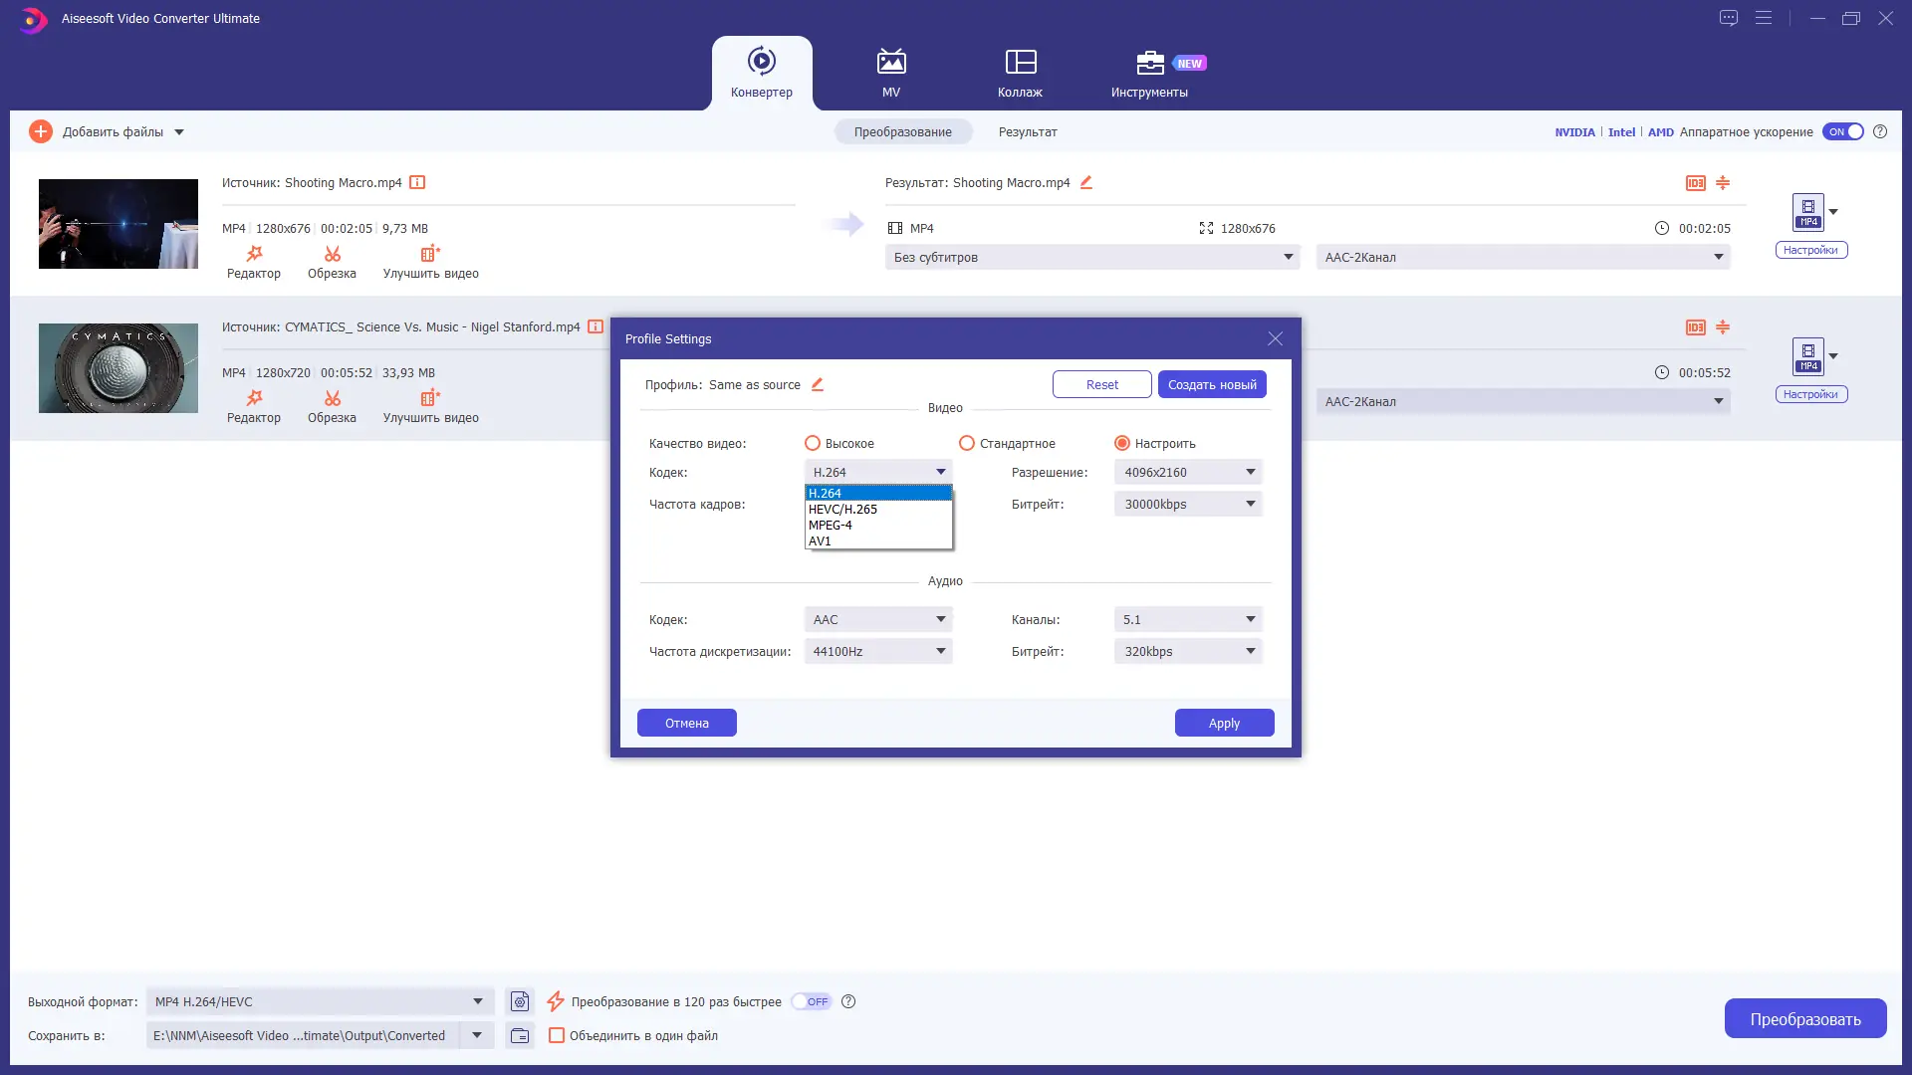Click the compress icon in the second file row
1912x1075 pixels.
point(1723,327)
